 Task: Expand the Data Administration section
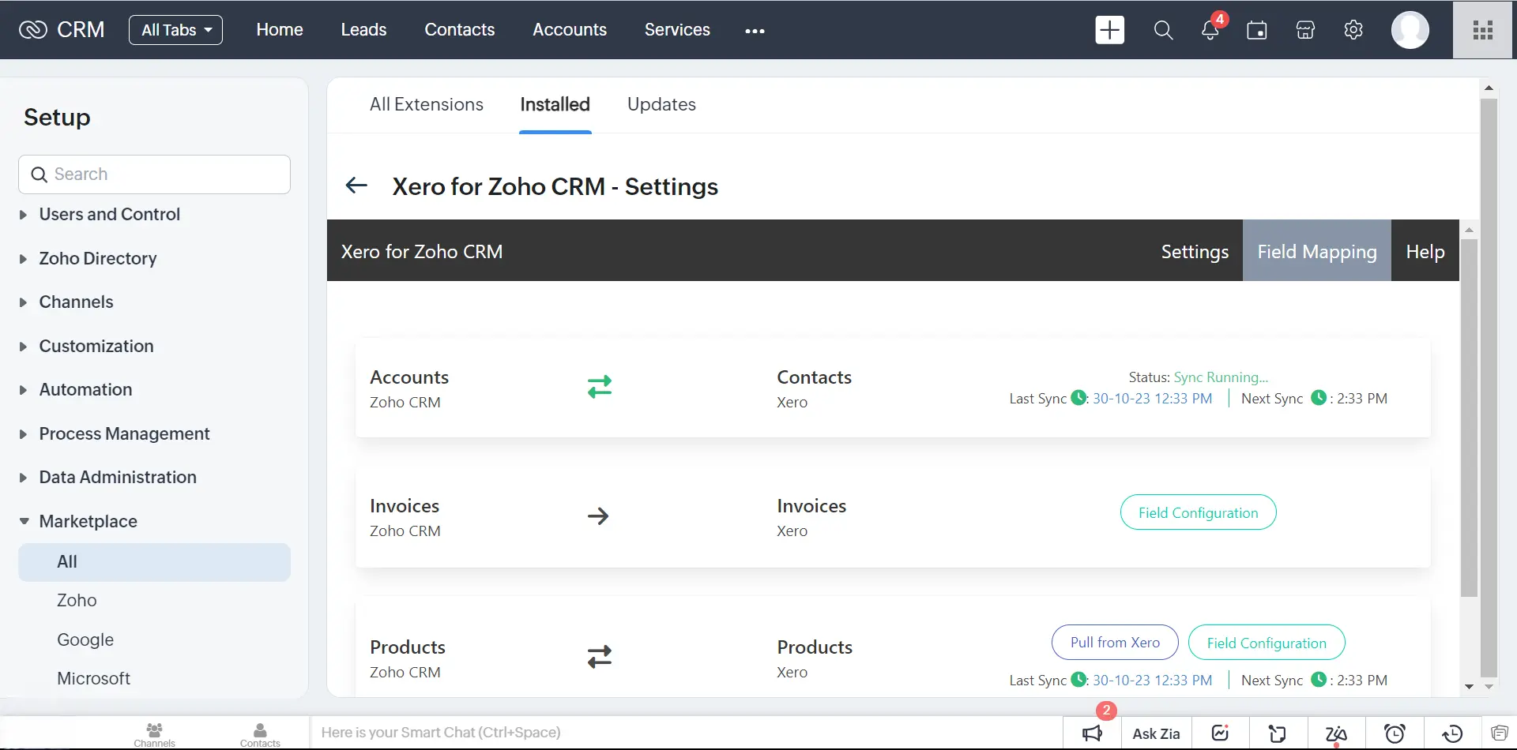(x=117, y=477)
